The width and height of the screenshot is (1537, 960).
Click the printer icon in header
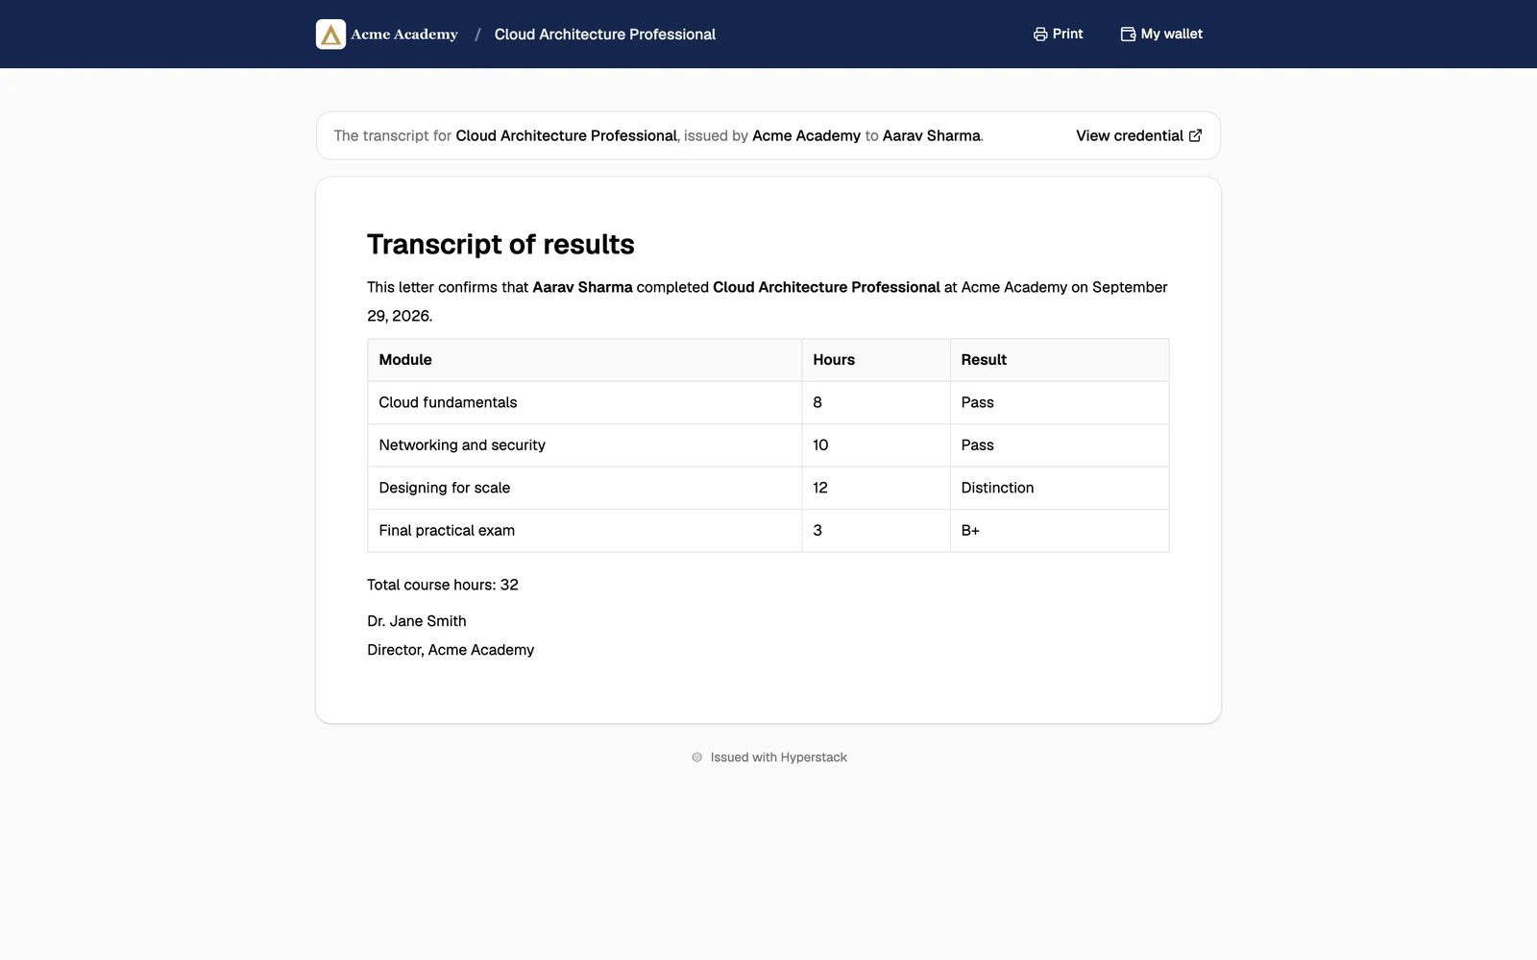coord(1040,35)
